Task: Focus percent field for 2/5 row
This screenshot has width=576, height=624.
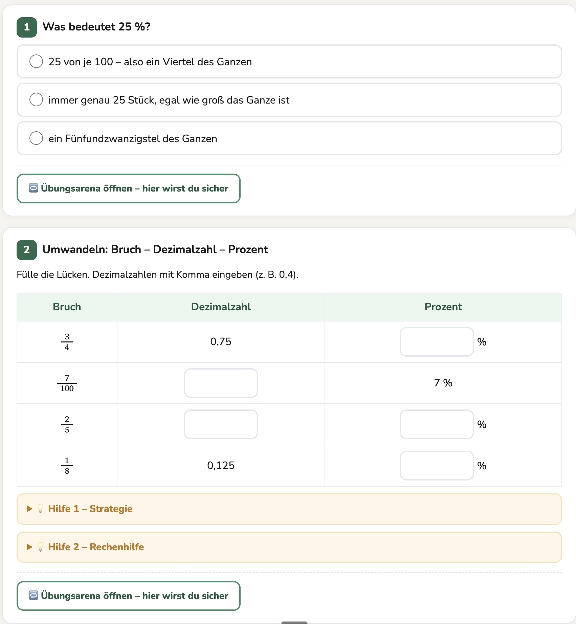Action: [437, 424]
